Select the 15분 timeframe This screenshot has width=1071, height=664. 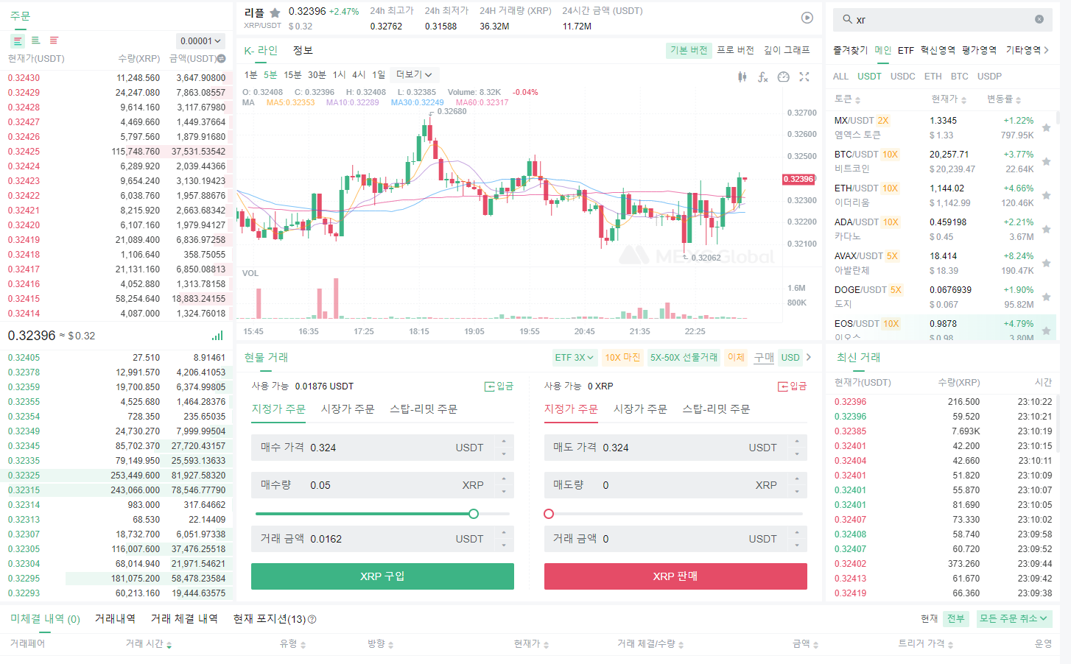click(292, 75)
